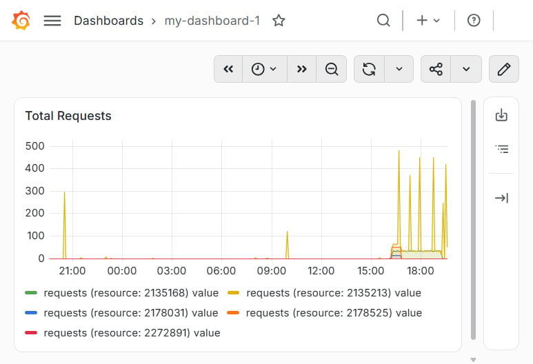The image size is (533, 364).
Task: Toggle series resource 2178031 in legend
Action: pyautogui.click(x=131, y=313)
